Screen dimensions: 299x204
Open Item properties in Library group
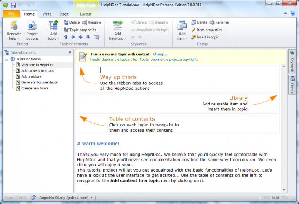[206, 30]
